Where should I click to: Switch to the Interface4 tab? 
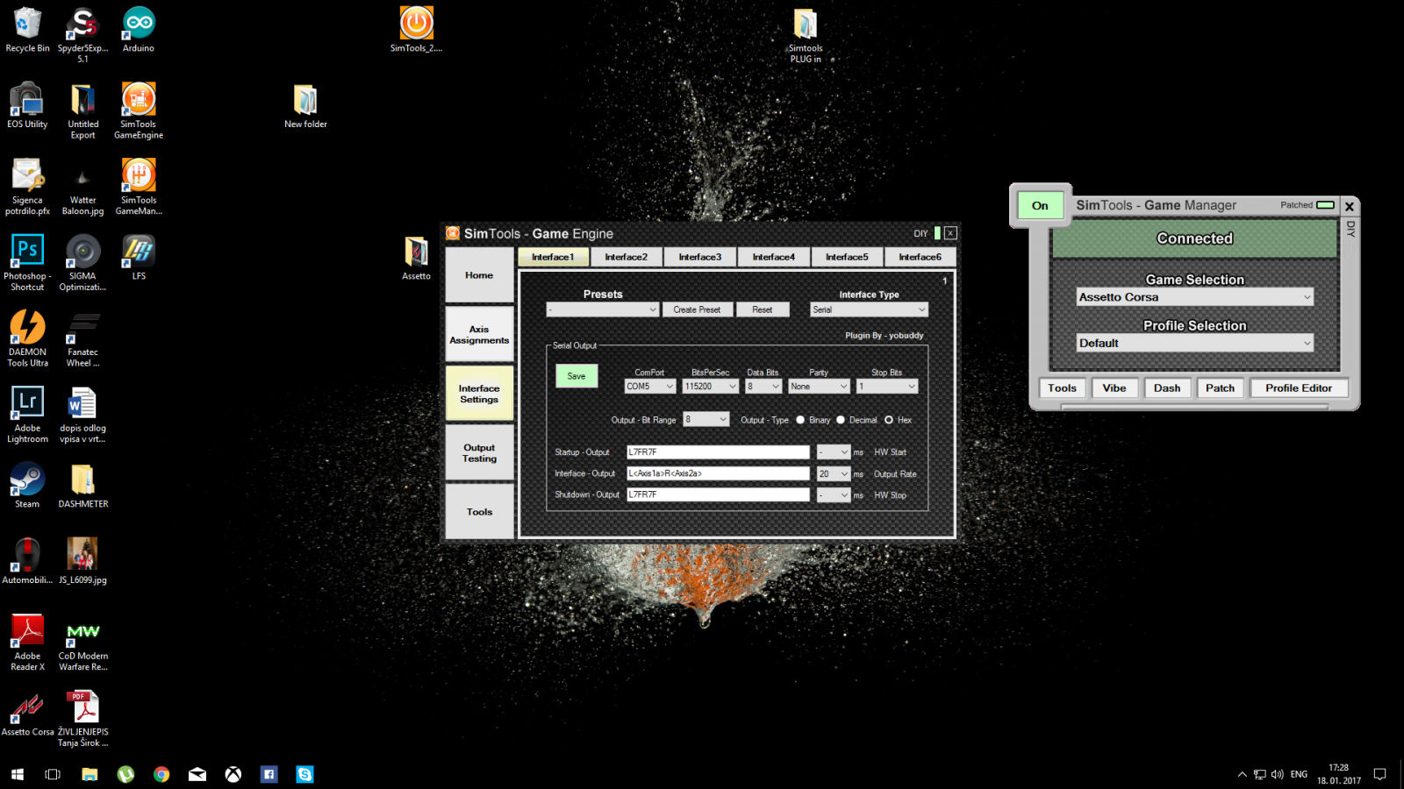pos(774,257)
